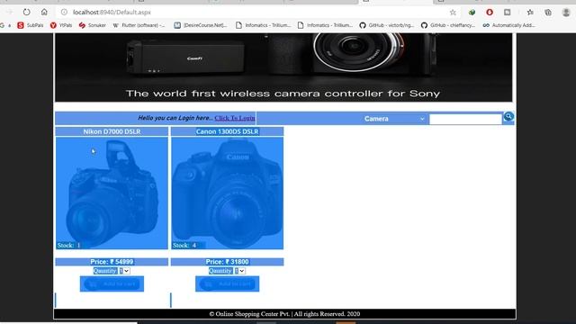The height and width of the screenshot is (324, 576).
Task: Click the search magnifier button on site
Action: 508,117
